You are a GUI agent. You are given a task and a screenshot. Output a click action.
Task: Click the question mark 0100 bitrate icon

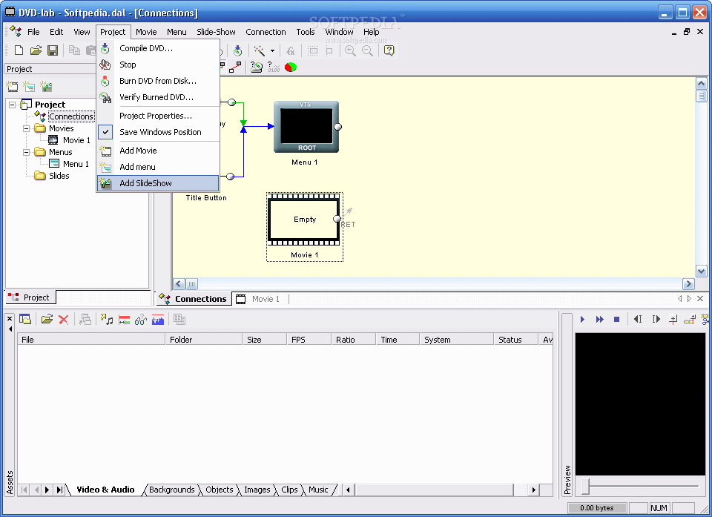[274, 67]
